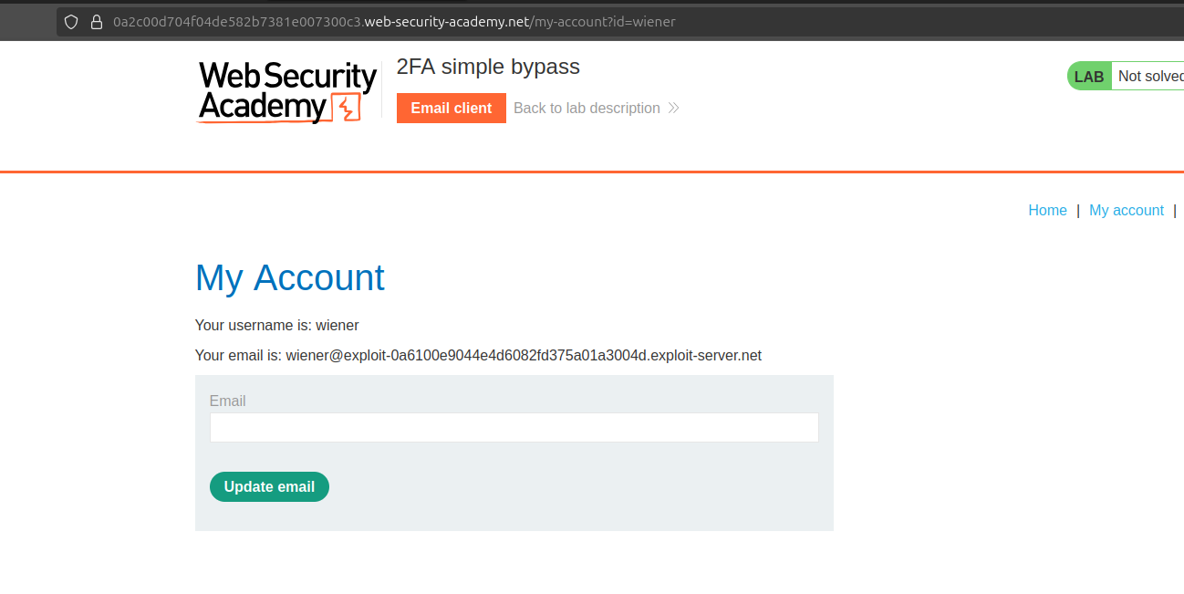Image resolution: width=1184 pixels, height=594 pixels.
Task: Click the My Account page heading
Action: (289, 277)
